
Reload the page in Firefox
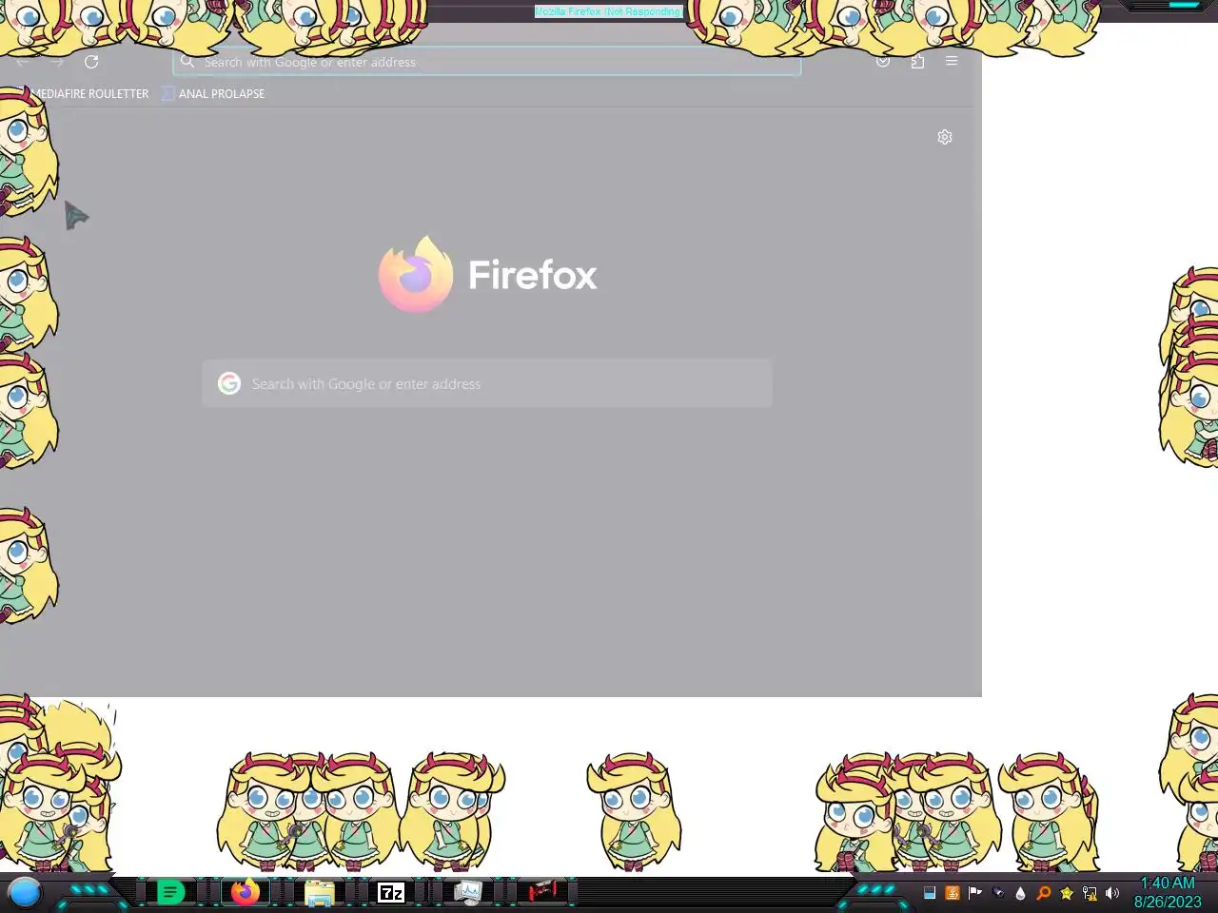tap(91, 62)
